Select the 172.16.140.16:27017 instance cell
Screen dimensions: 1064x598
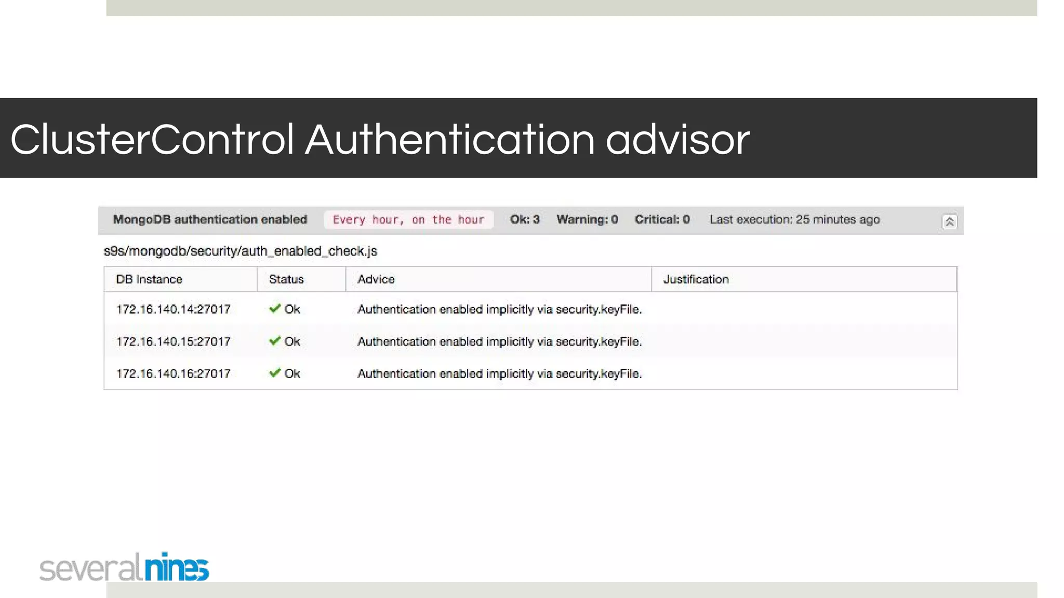tap(173, 374)
